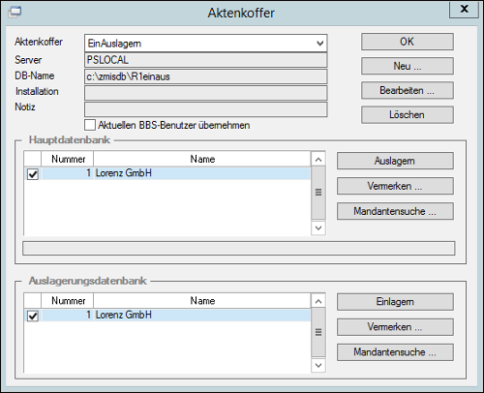Click the window icon in the title bar
484x393 pixels.
click(x=15, y=13)
